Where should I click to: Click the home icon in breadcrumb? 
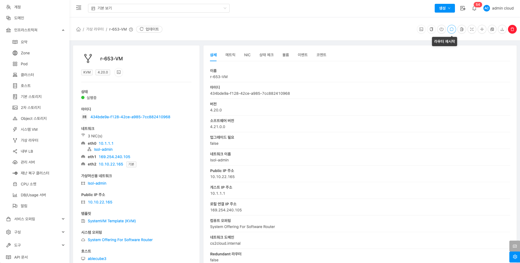point(78,29)
